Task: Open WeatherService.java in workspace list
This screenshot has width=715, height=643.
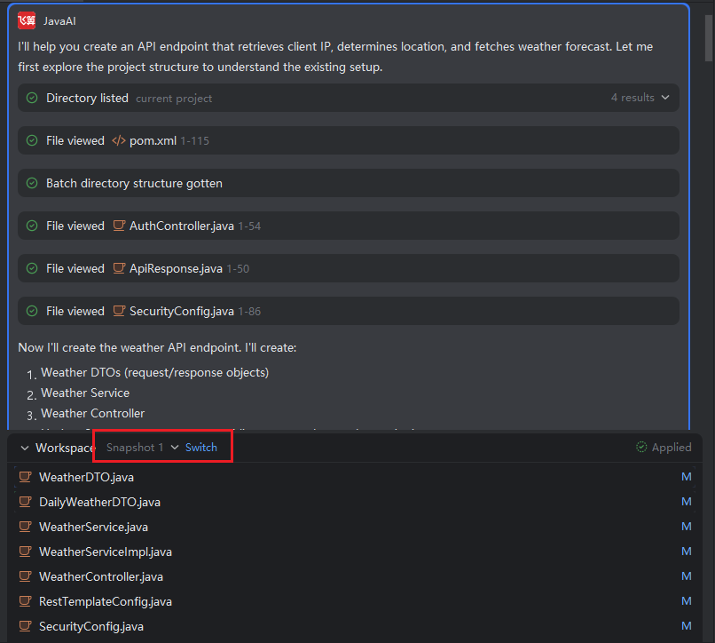Action: [93, 527]
